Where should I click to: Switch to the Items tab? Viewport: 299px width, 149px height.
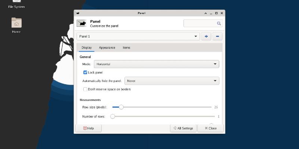tap(126, 48)
